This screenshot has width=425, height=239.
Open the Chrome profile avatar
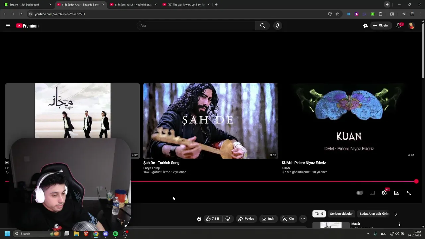click(x=412, y=14)
